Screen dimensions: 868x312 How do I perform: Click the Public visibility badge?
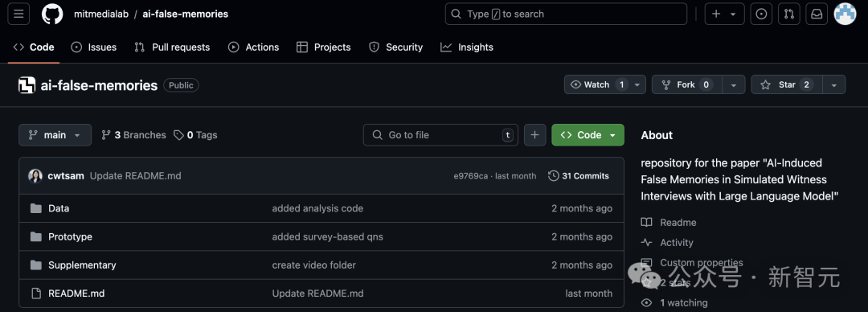tap(181, 84)
